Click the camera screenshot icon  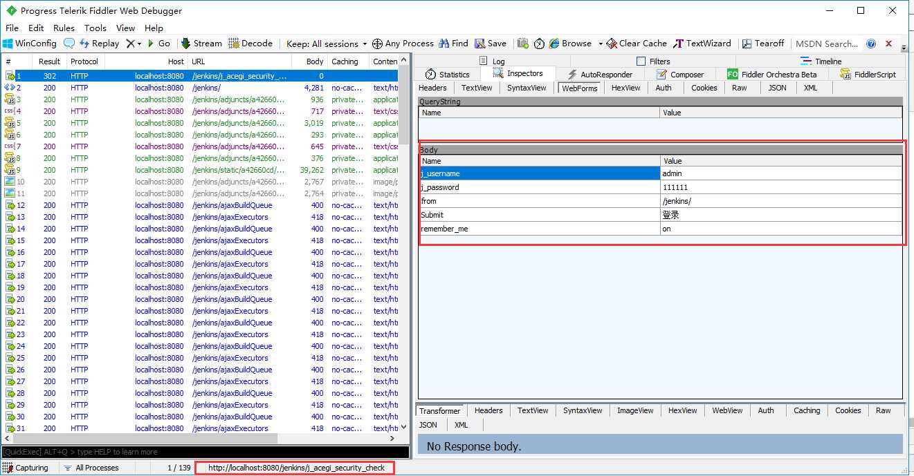click(x=523, y=43)
